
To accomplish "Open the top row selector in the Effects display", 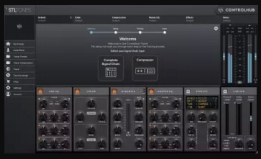I will point(202,98).
